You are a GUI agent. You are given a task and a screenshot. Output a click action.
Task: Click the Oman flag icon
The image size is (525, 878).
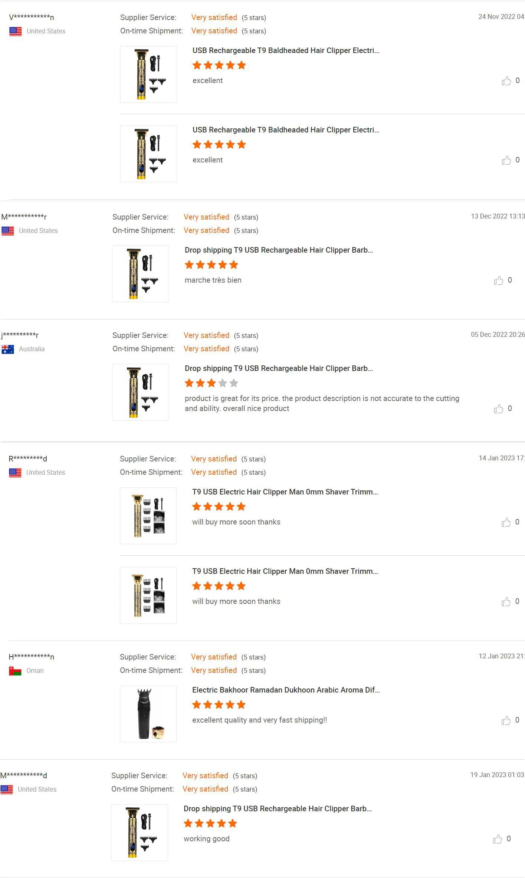(x=15, y=671)
